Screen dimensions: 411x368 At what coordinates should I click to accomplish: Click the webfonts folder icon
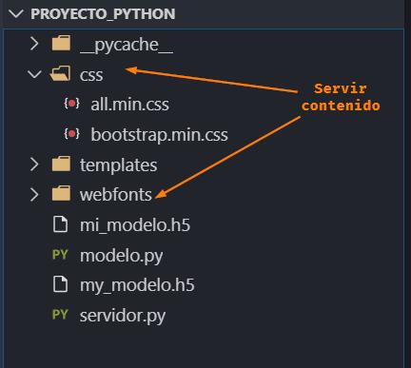point(61,193)
